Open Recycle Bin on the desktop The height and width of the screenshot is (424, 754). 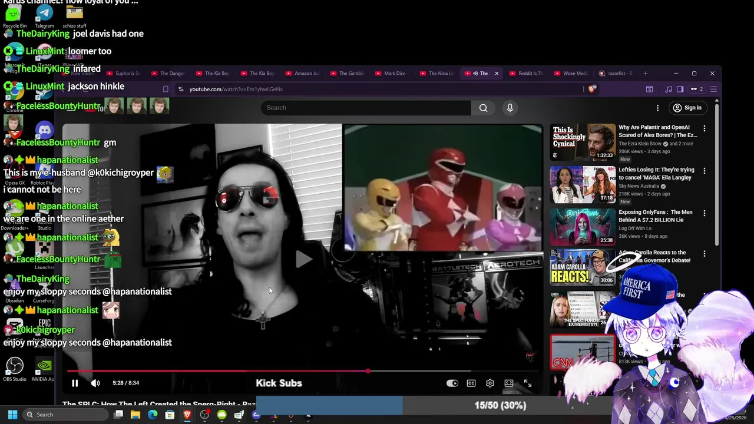coord(14,16)
